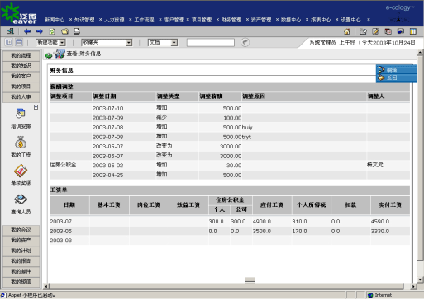Image resolution: width=424 pixels, height=300 pixels.
Task: Click the yellow grid layout icon
Action: point(412,31)
